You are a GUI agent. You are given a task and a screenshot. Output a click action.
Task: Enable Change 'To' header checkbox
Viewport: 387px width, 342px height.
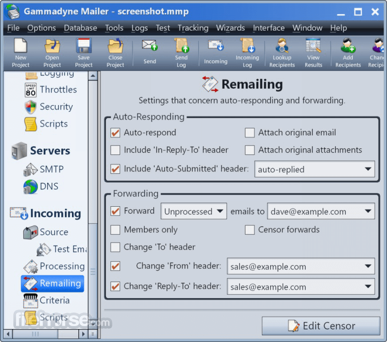(115, 247)
